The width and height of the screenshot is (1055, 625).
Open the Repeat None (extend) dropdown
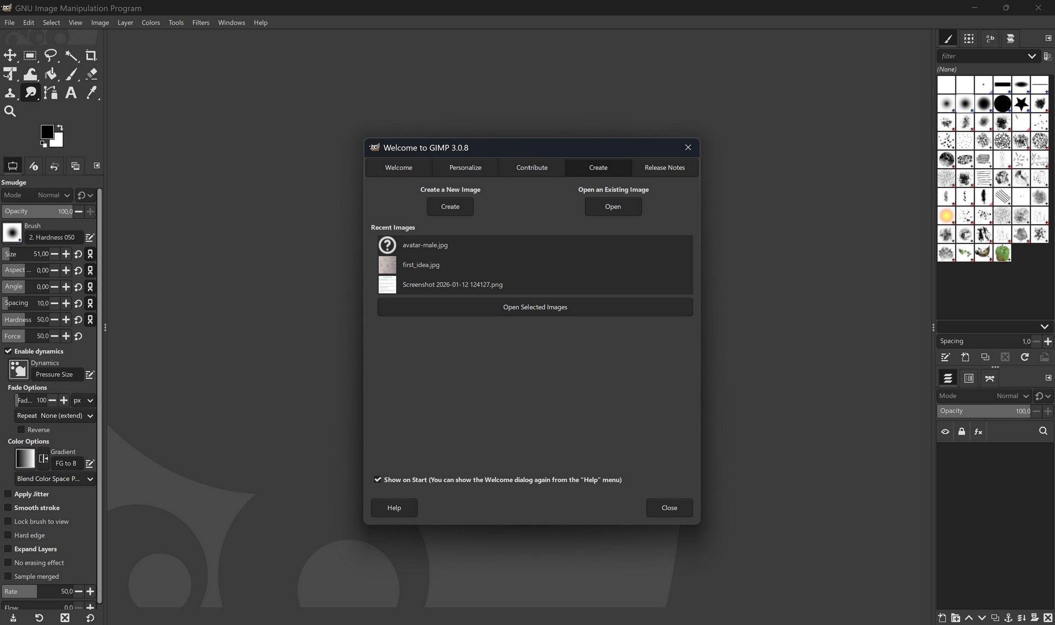(x=55, y=416)
